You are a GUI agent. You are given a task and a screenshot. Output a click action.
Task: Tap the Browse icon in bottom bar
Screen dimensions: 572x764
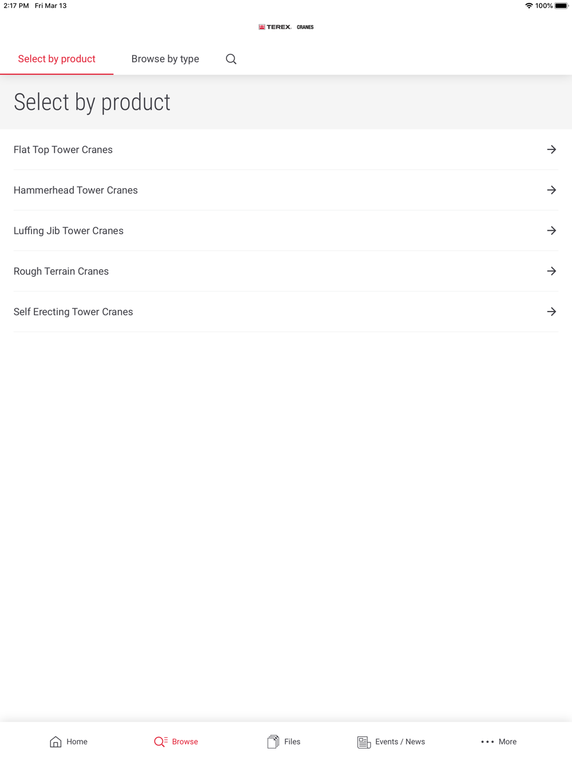(x=161, y=742)
